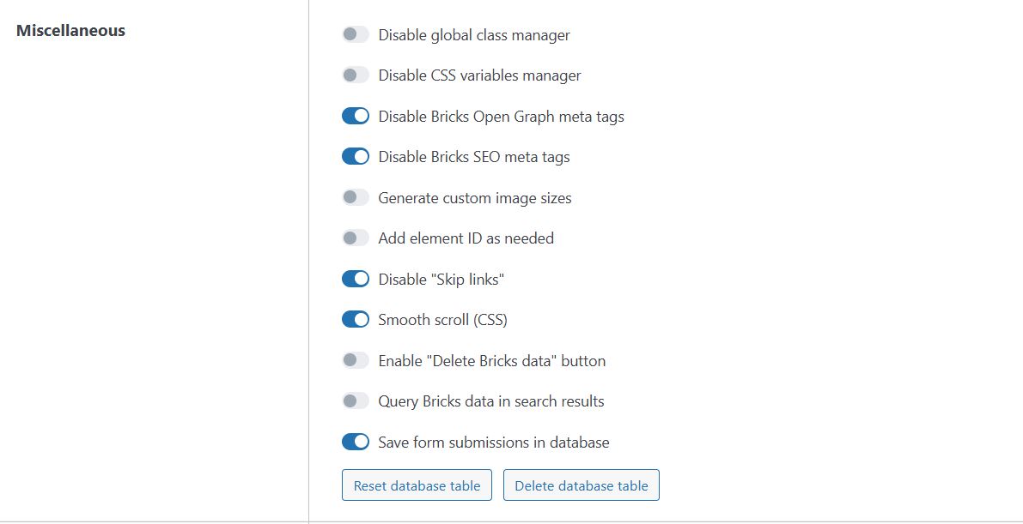Enable Generate custom image sizes switch
The width and height of the screenshot is (1023, 524).
356,197
